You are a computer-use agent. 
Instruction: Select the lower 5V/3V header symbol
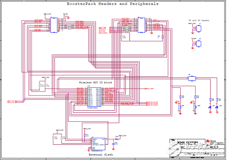199,43
